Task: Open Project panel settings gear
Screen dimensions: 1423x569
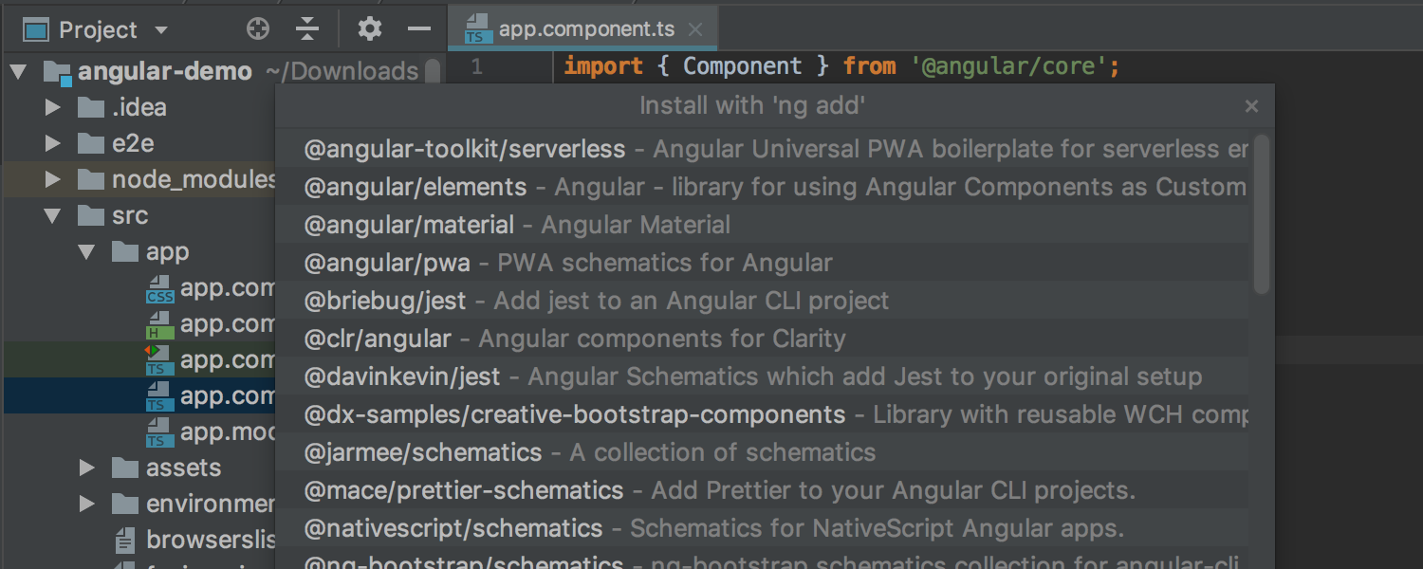Action: 370,29
